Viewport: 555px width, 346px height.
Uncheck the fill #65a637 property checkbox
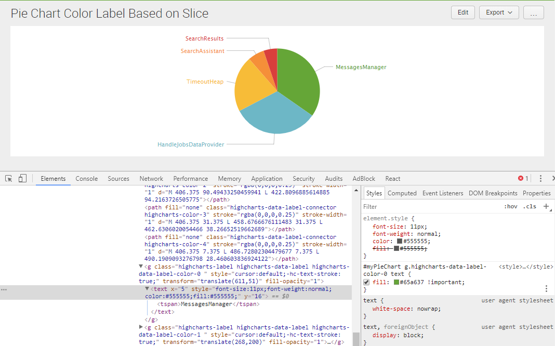(x=366, y=282)
